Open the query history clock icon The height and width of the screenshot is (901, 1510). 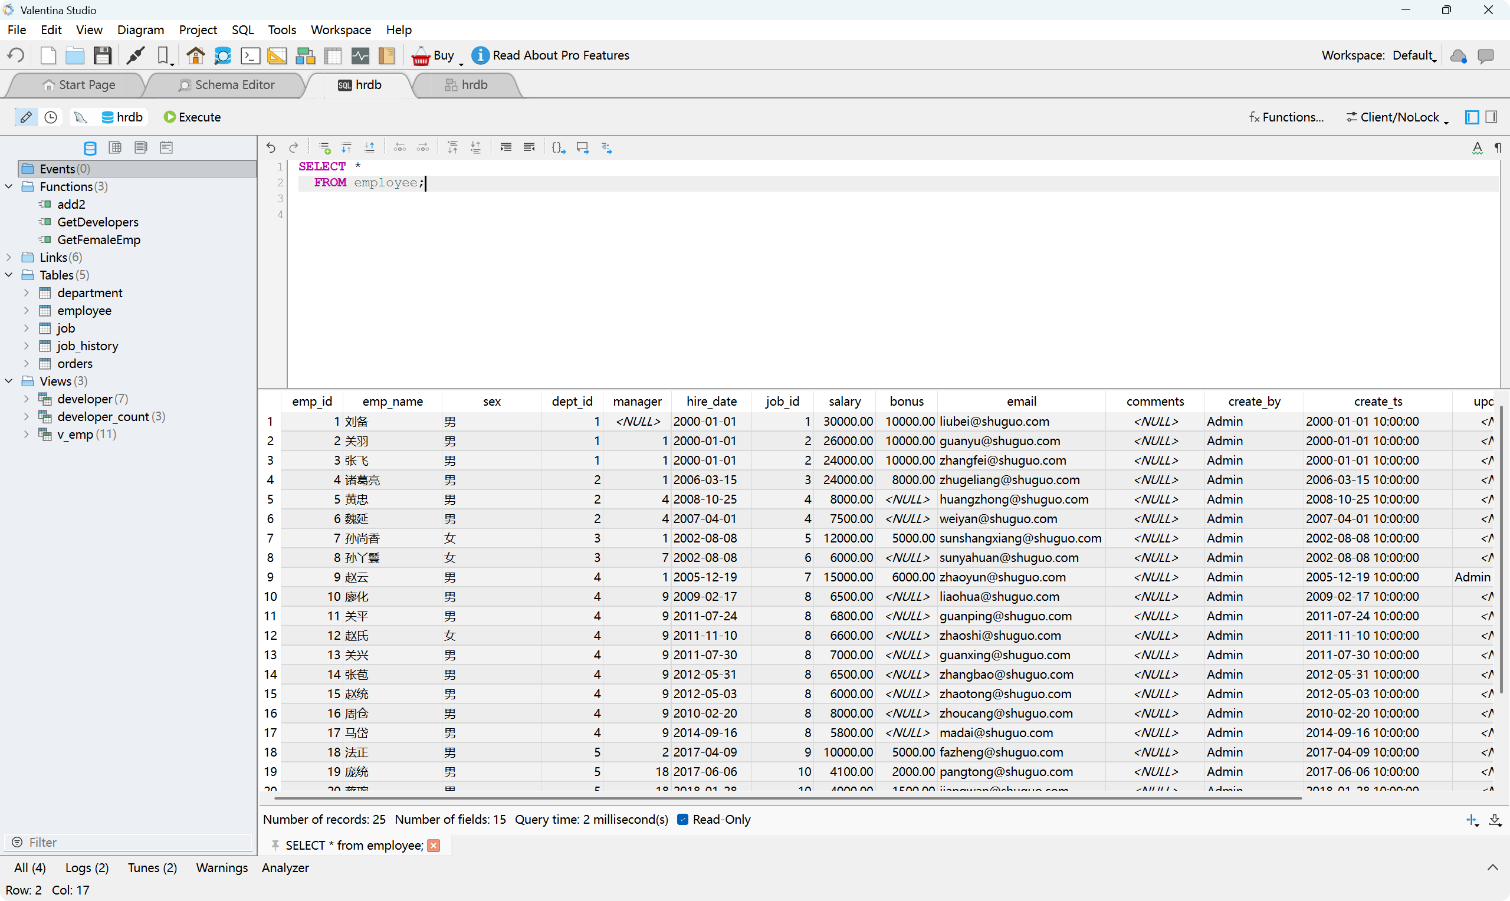click(x=51, y=117)
